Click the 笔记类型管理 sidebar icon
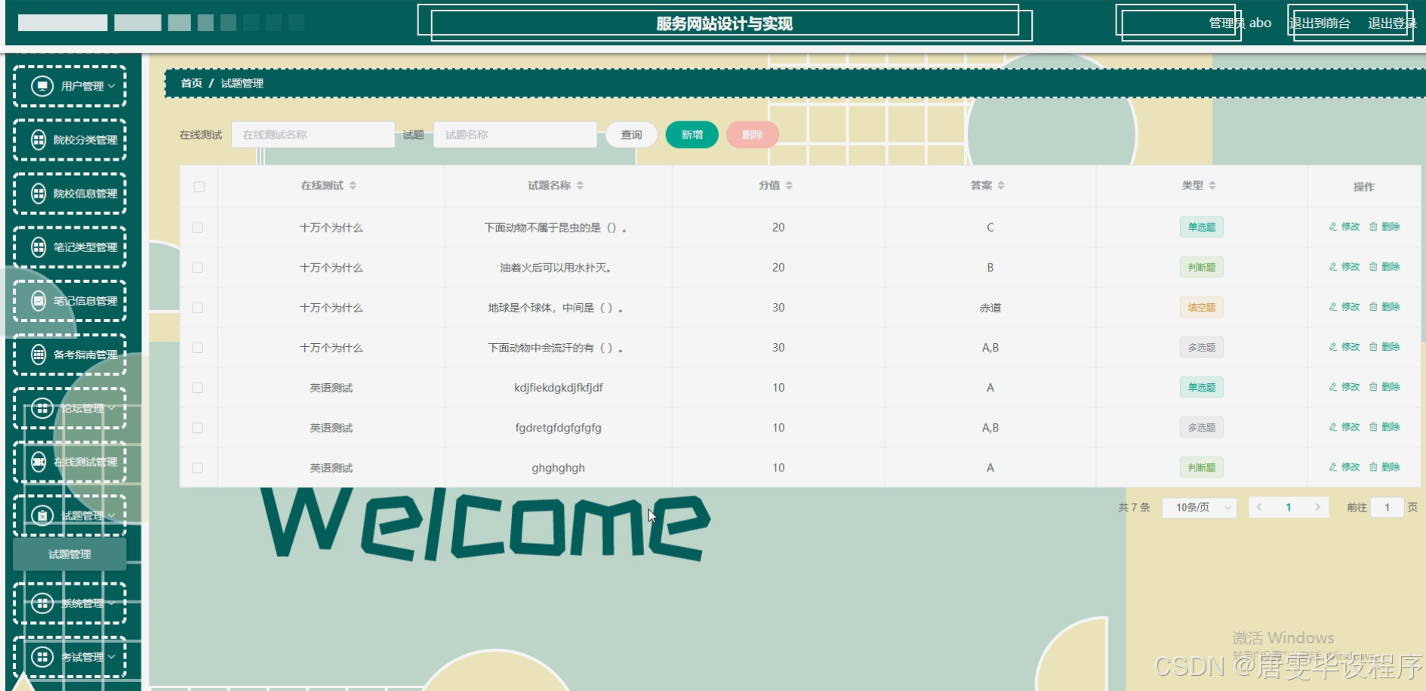 [38, 247]
